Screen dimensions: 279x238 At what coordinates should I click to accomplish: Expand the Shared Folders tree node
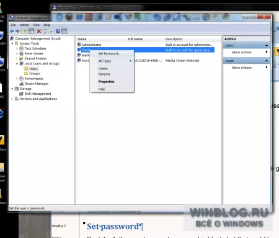(x=17, y=58)
